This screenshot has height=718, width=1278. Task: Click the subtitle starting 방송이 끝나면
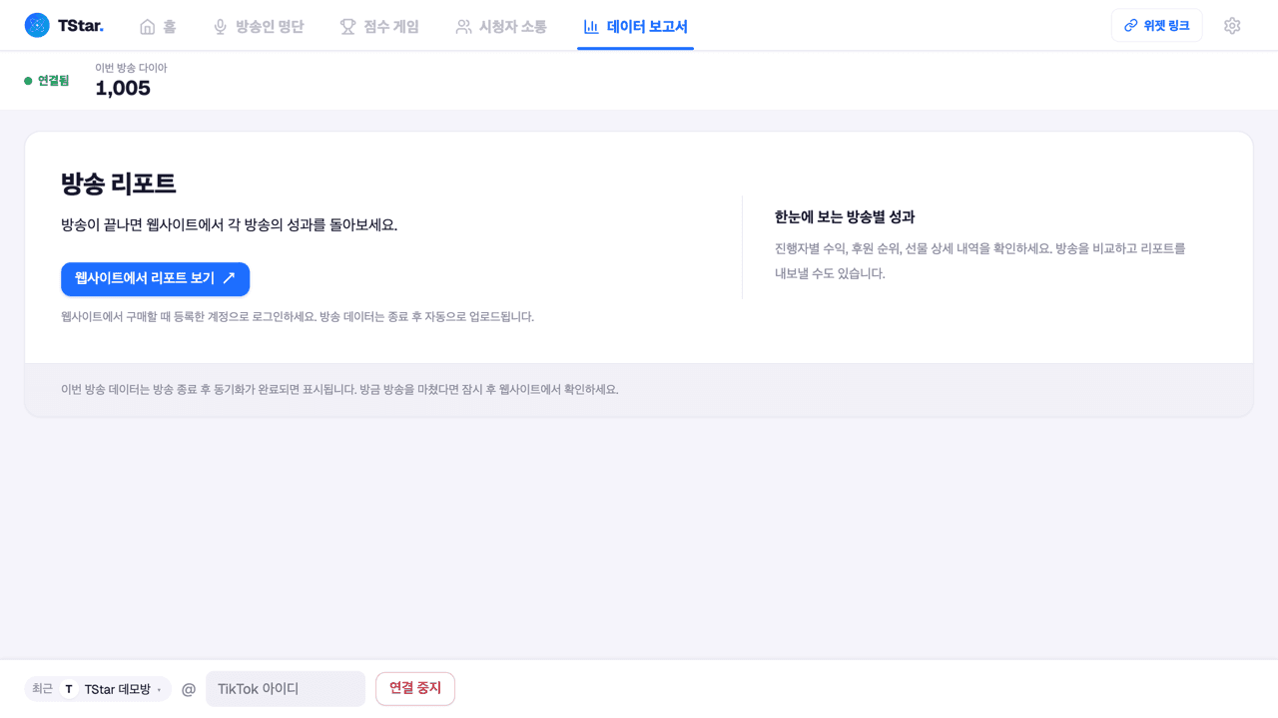point(230,225)
